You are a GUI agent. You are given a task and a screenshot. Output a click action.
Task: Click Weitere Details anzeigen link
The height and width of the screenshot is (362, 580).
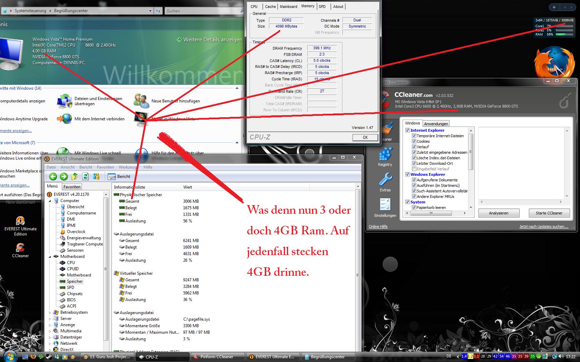(x=210, y=40)
